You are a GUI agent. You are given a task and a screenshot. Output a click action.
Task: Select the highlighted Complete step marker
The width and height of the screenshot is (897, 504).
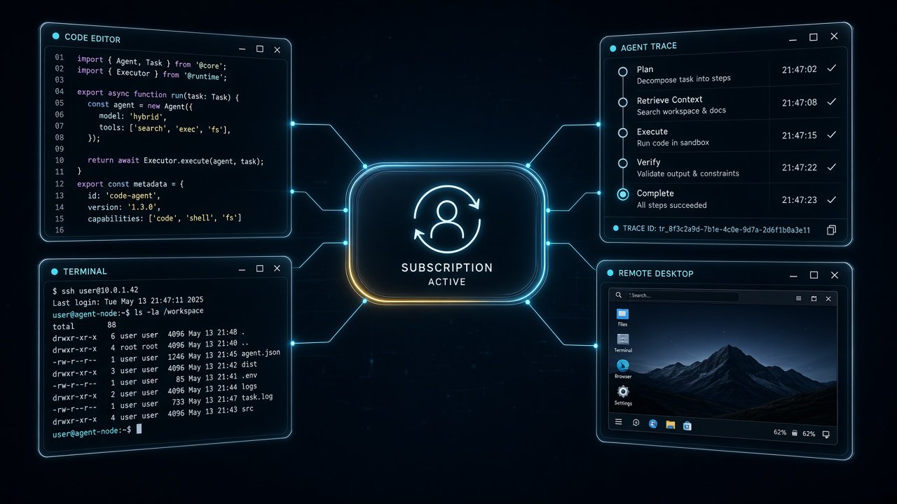point(622,195)
